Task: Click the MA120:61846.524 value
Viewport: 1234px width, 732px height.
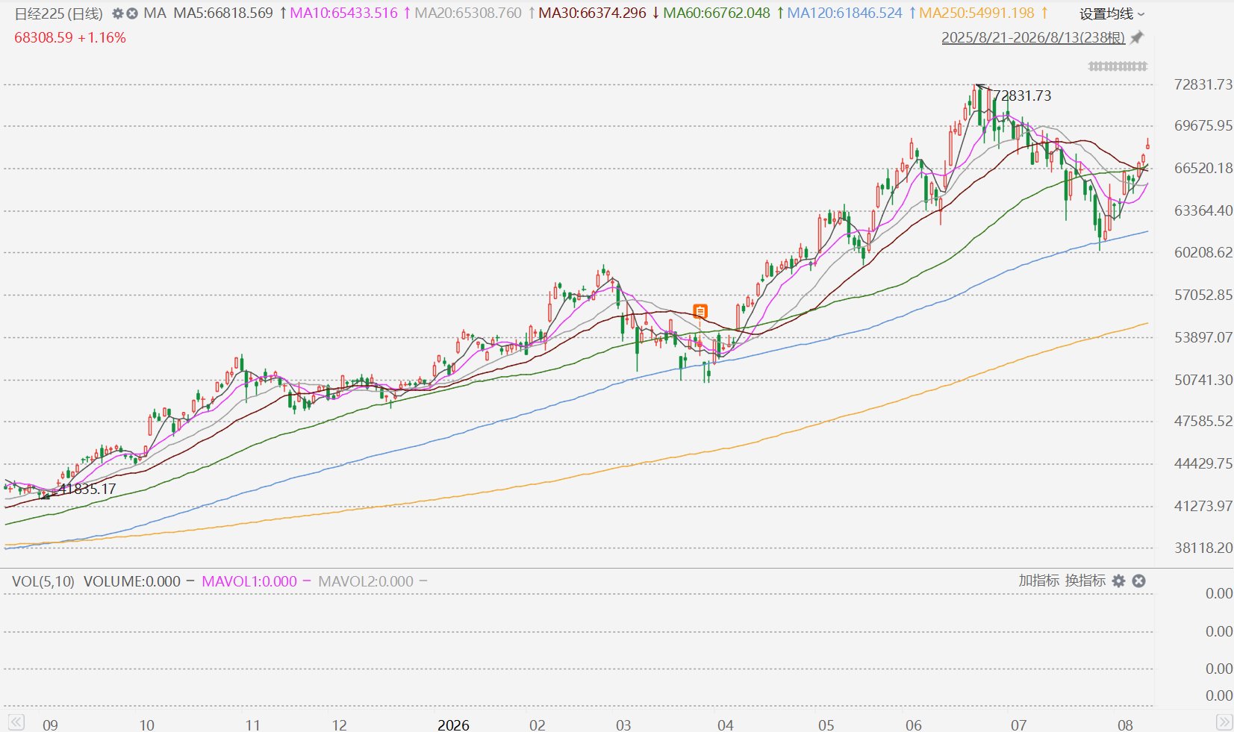Action: [x=845, y=13]
